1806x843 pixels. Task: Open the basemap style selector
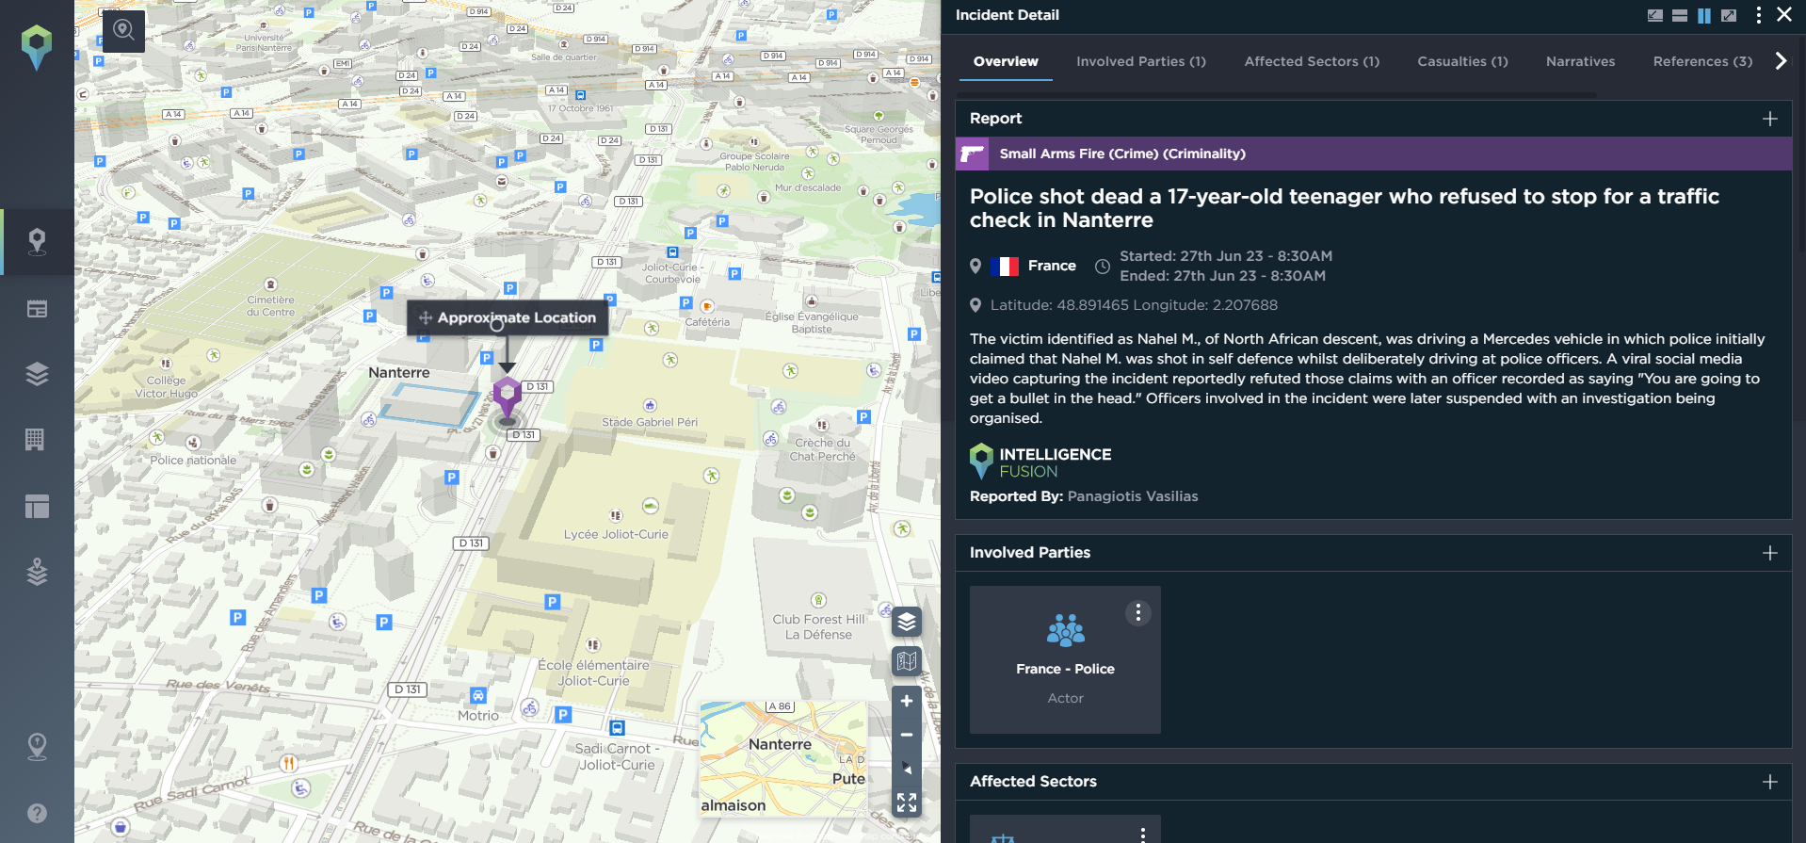pos(906,661)
